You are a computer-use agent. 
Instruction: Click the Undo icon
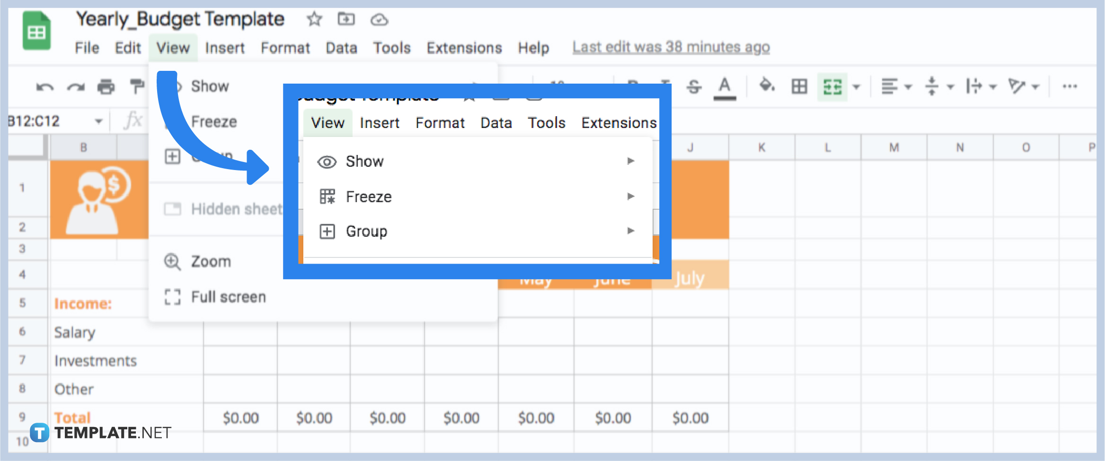(x=45, y=86)
